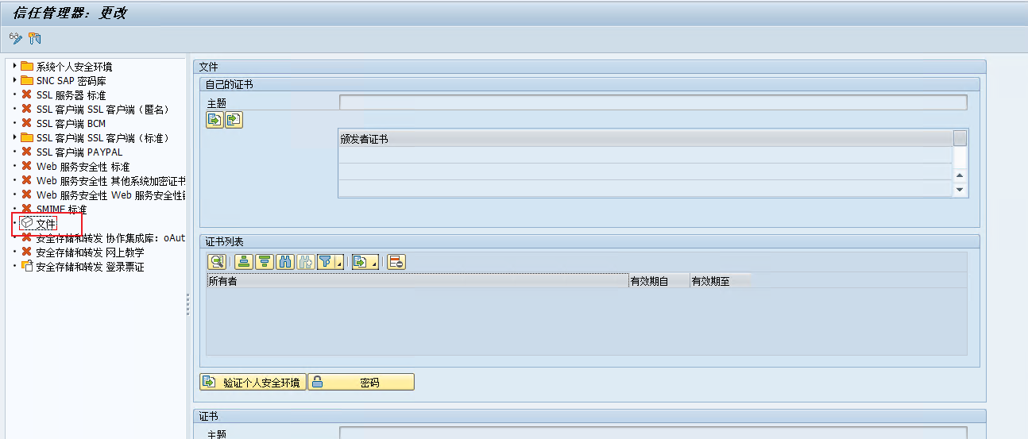This screenshot has width=1028, height=439.
Task: Sort certificate list in descending order
Action: pos(265,262)
